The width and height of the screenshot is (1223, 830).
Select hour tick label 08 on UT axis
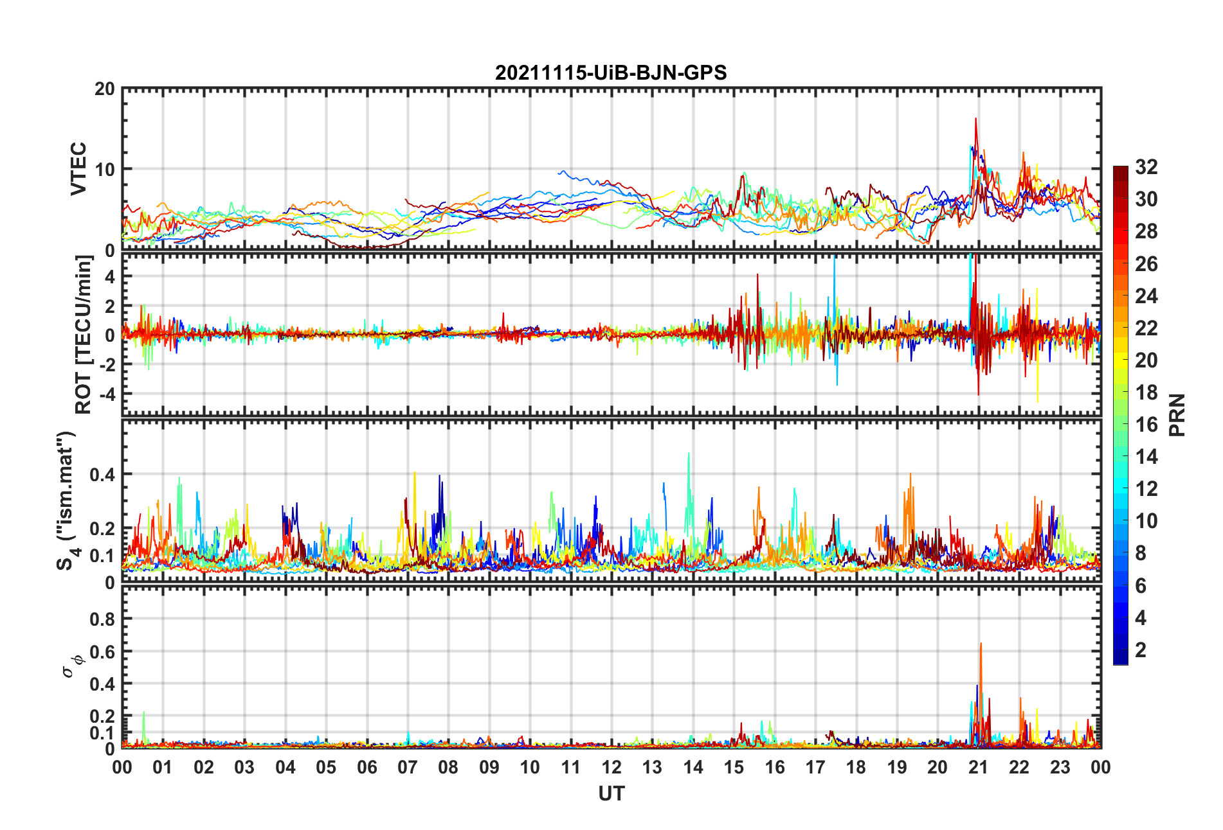tap(448, 767)
